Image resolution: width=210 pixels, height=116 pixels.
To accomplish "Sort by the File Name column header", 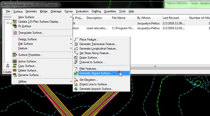I will (x=123, y=18).
